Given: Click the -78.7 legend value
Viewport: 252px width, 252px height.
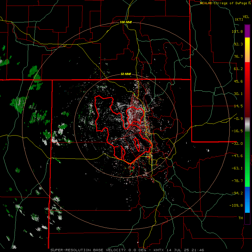Looking at the screenshot, I should pyautogui.click(x=237, y=181).
